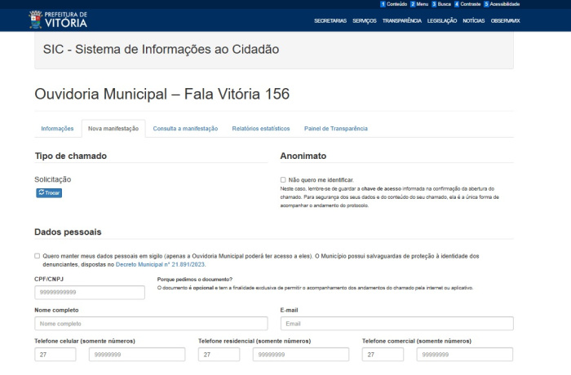Image resolution: width=571 pixels, height=375 pixels.
Task: Click the Telefone comercial area code field
Action: 383,355
